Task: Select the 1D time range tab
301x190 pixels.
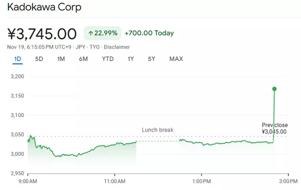Action: tap(18, 59)
